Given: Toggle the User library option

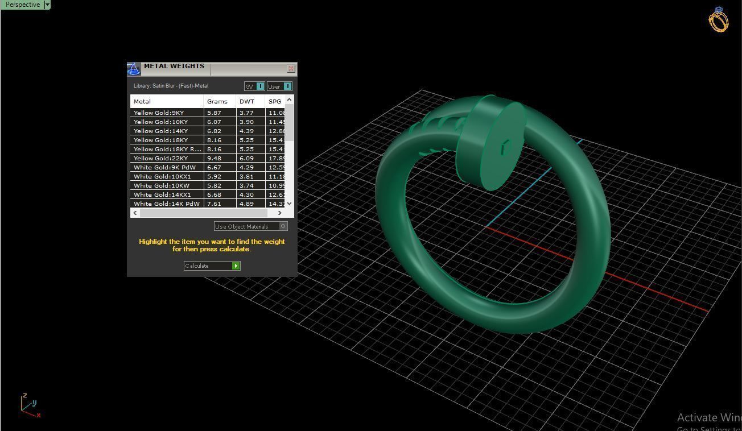Looking at the screenshot, I should 279,86.
